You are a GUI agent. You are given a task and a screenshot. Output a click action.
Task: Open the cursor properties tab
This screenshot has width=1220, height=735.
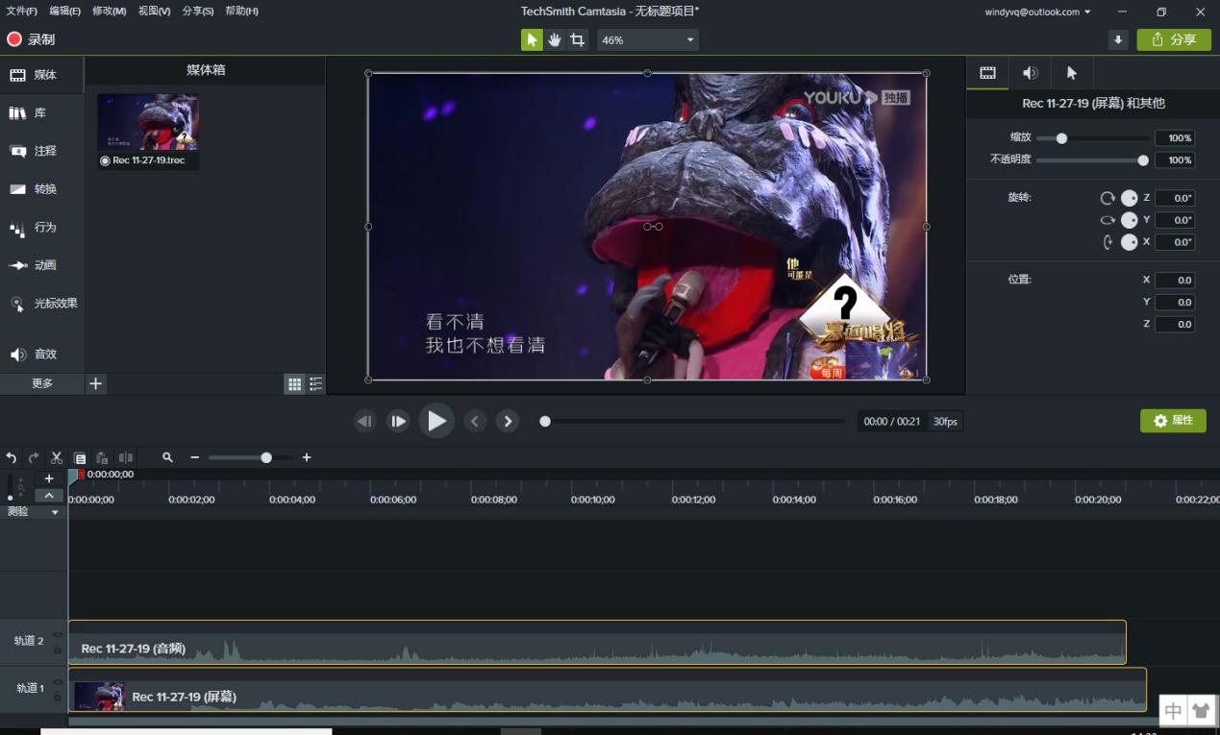click(x=1072, y=73)
